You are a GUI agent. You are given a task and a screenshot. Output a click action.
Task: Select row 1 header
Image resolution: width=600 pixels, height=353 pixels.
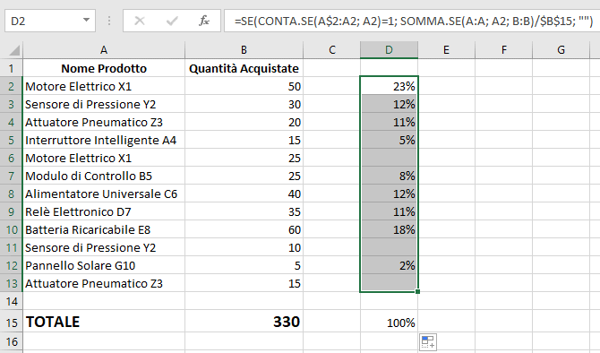[x=11, y=68]
